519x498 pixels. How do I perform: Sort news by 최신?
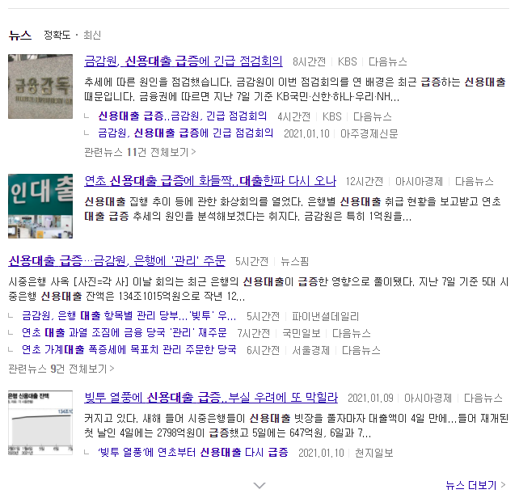[92, 35]
